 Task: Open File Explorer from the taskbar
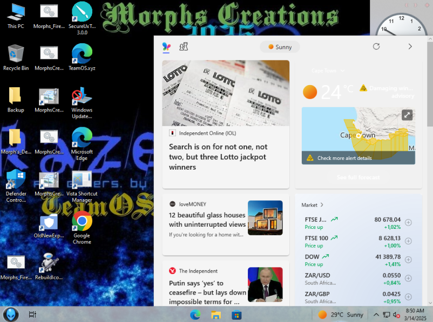[x=216, y=314]
